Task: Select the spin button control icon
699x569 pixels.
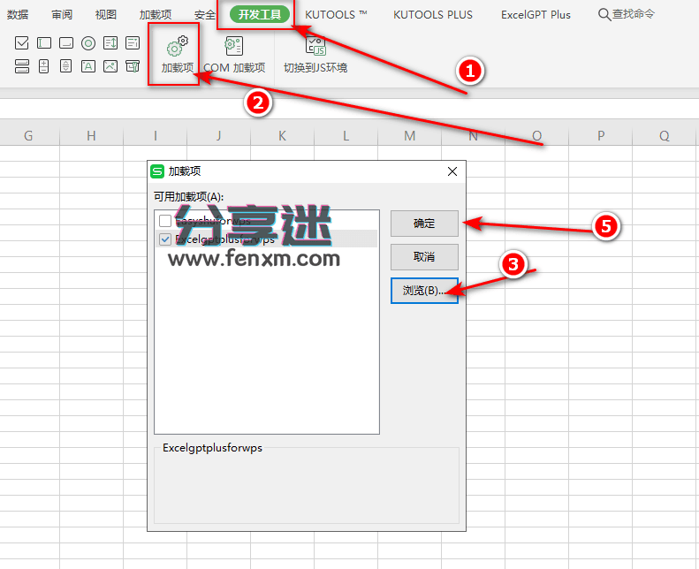Action: pyautogui.click(x=43, y=66)
